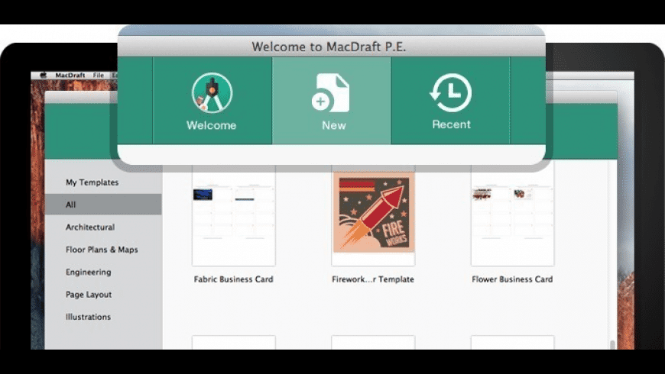
Task: Select the Engineering category
Action: [88, 272]
